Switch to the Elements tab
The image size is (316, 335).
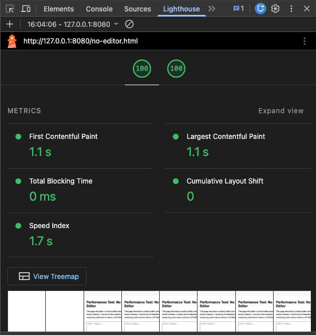pos(58,9)
